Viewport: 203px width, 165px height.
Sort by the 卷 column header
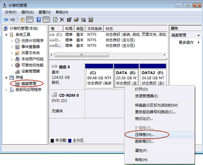tap(56, 29)
